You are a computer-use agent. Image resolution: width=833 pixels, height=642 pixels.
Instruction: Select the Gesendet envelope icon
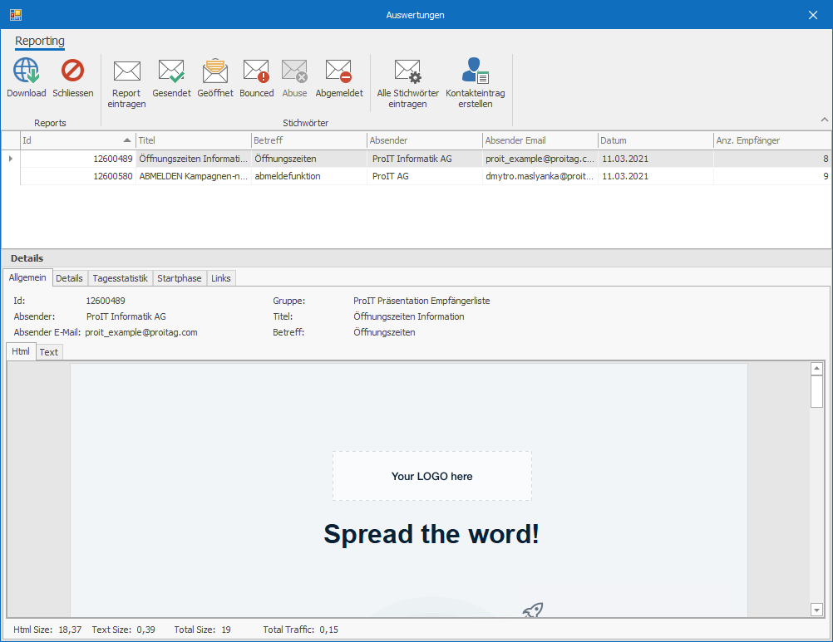[x=171, y=71]
